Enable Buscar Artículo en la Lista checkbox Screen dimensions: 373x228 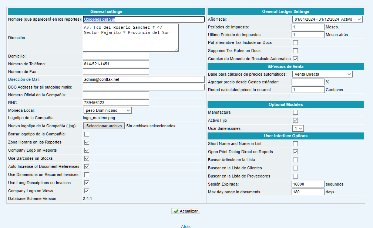295,160
